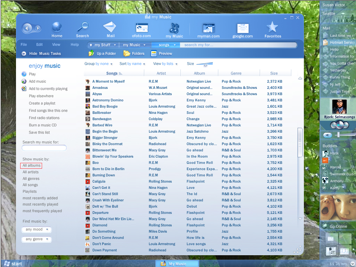Click buddy Hank's avatar
The width and height of the screenshot is (356, 267).
[x=325, y=153]
